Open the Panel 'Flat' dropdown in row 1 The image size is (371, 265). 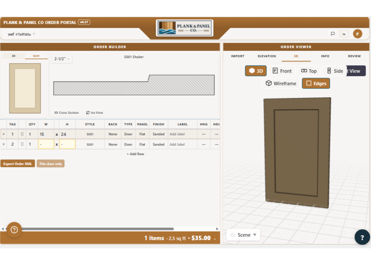coord(142,134)
